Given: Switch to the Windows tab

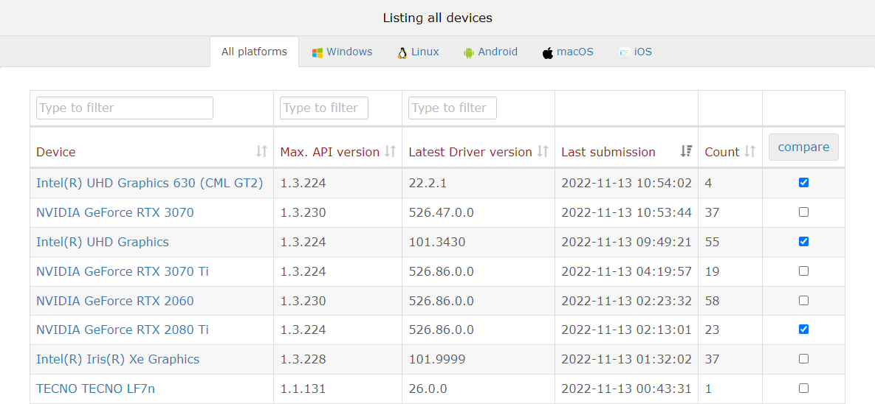Looking at the screenshot, I should [x=342, y=52].
